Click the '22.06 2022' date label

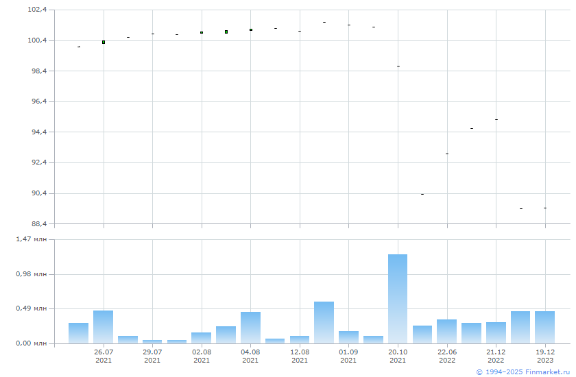click(x=447, y=356)
